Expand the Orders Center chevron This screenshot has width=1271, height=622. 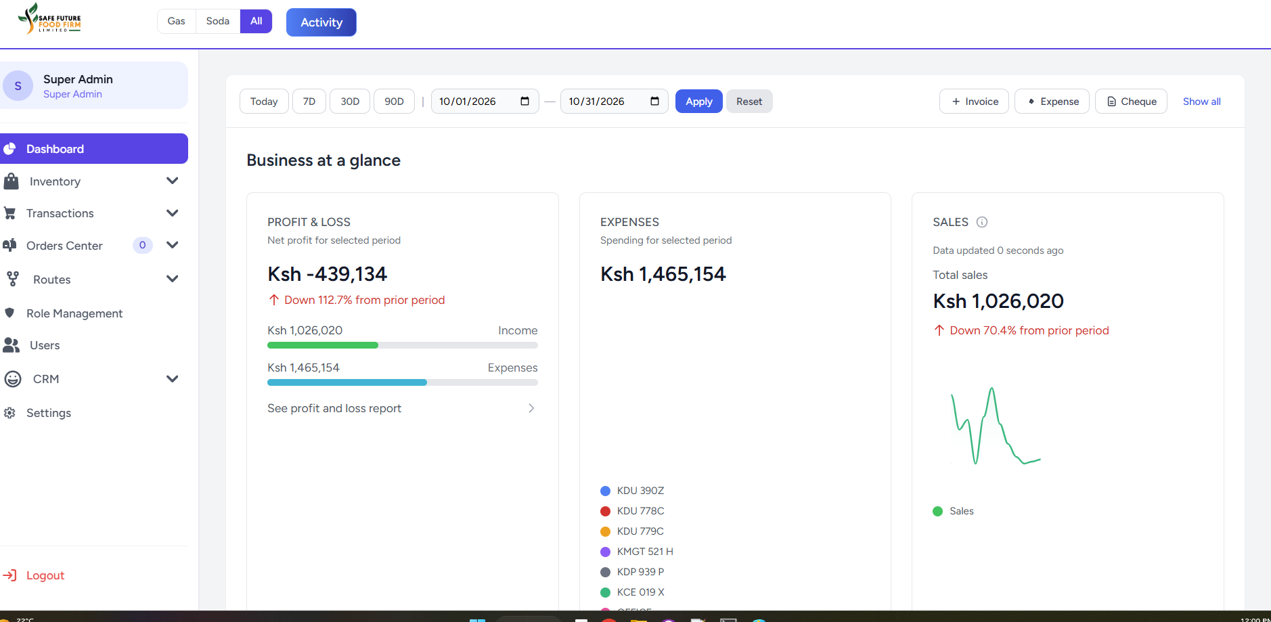pos(173,245)
